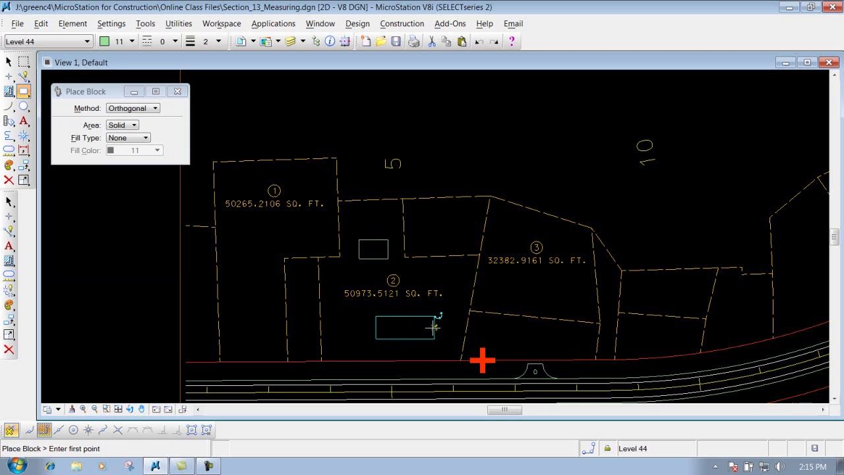
Task: Click the Redo arrow icon
Action: pyautogui.click(x=494, y=42)
